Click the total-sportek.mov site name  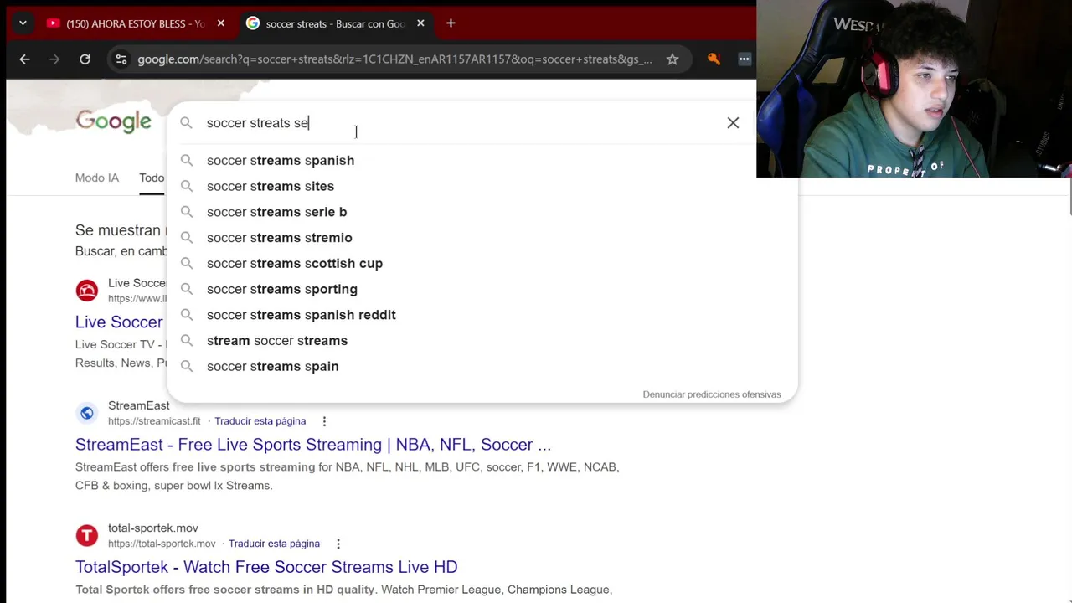click(x=153, y=528)
